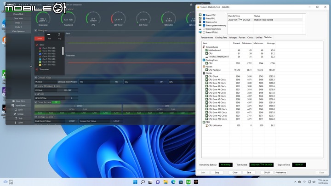Open Microsoft Store on taskbar
Screen dimensions: 331x186
tap(181, 182)
